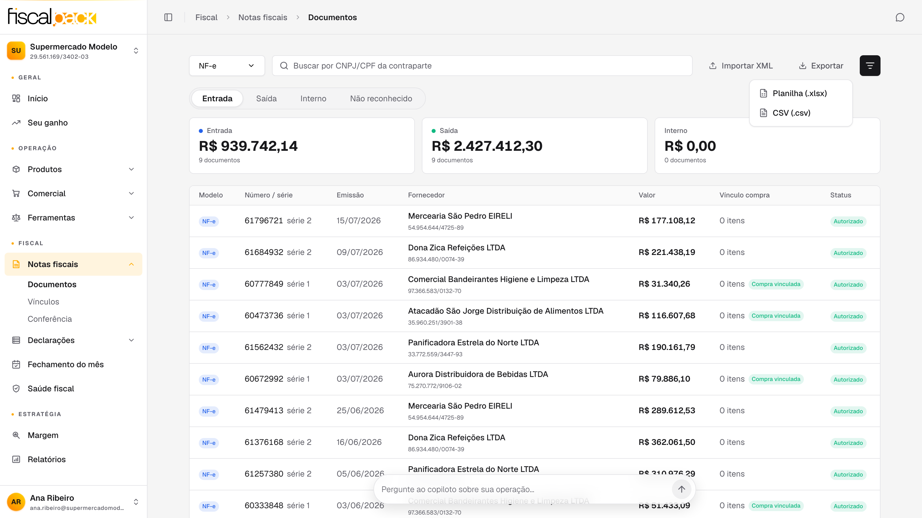
Task: Choose Planilha (.xlsx) export option
Action: 801,93
